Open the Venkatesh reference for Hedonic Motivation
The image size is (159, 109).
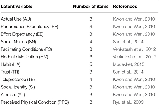click(x=134, y=57)
